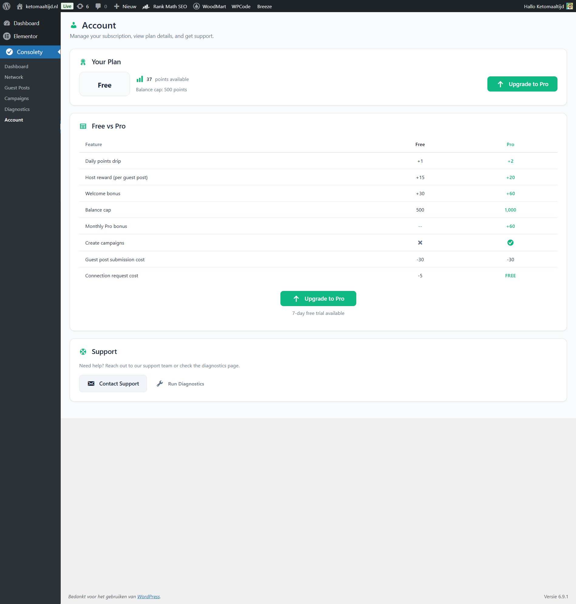Screen dimensions: 576x604
Task: Open Campaigns from the sidebar menu
Action: 16,98
